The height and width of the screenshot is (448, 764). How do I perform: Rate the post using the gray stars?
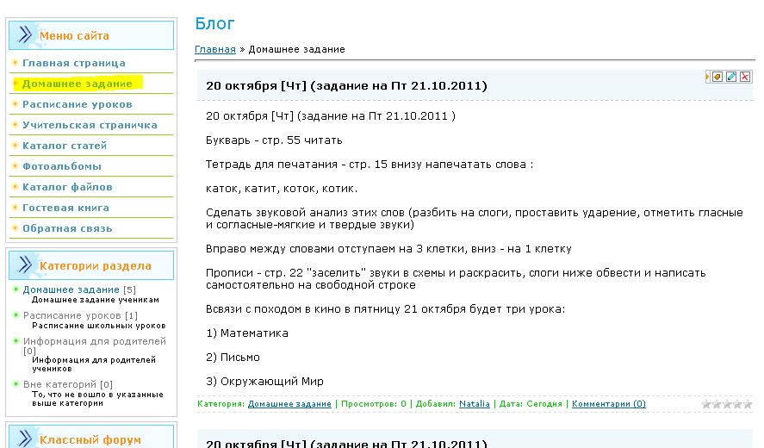[727, 404]
